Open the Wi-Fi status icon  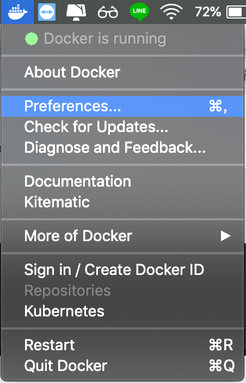click(171, 12)
